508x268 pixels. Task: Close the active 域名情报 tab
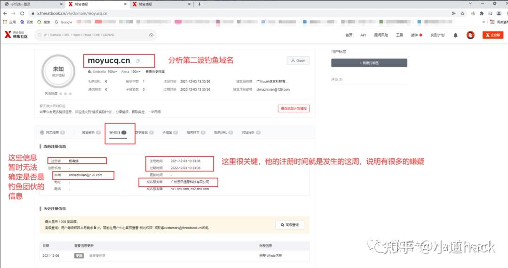click(126, 4)
